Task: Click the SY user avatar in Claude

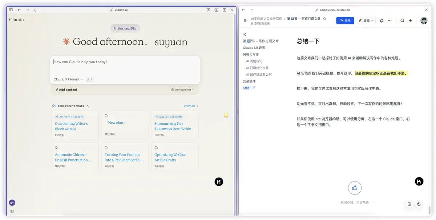Action: (x=12, y=203)
